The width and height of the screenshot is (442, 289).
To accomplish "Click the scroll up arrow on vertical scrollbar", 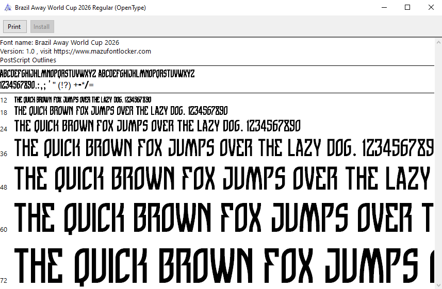I will [x=437, y=42].
